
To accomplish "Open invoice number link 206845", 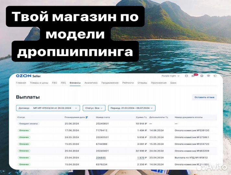I will (101, 157).
